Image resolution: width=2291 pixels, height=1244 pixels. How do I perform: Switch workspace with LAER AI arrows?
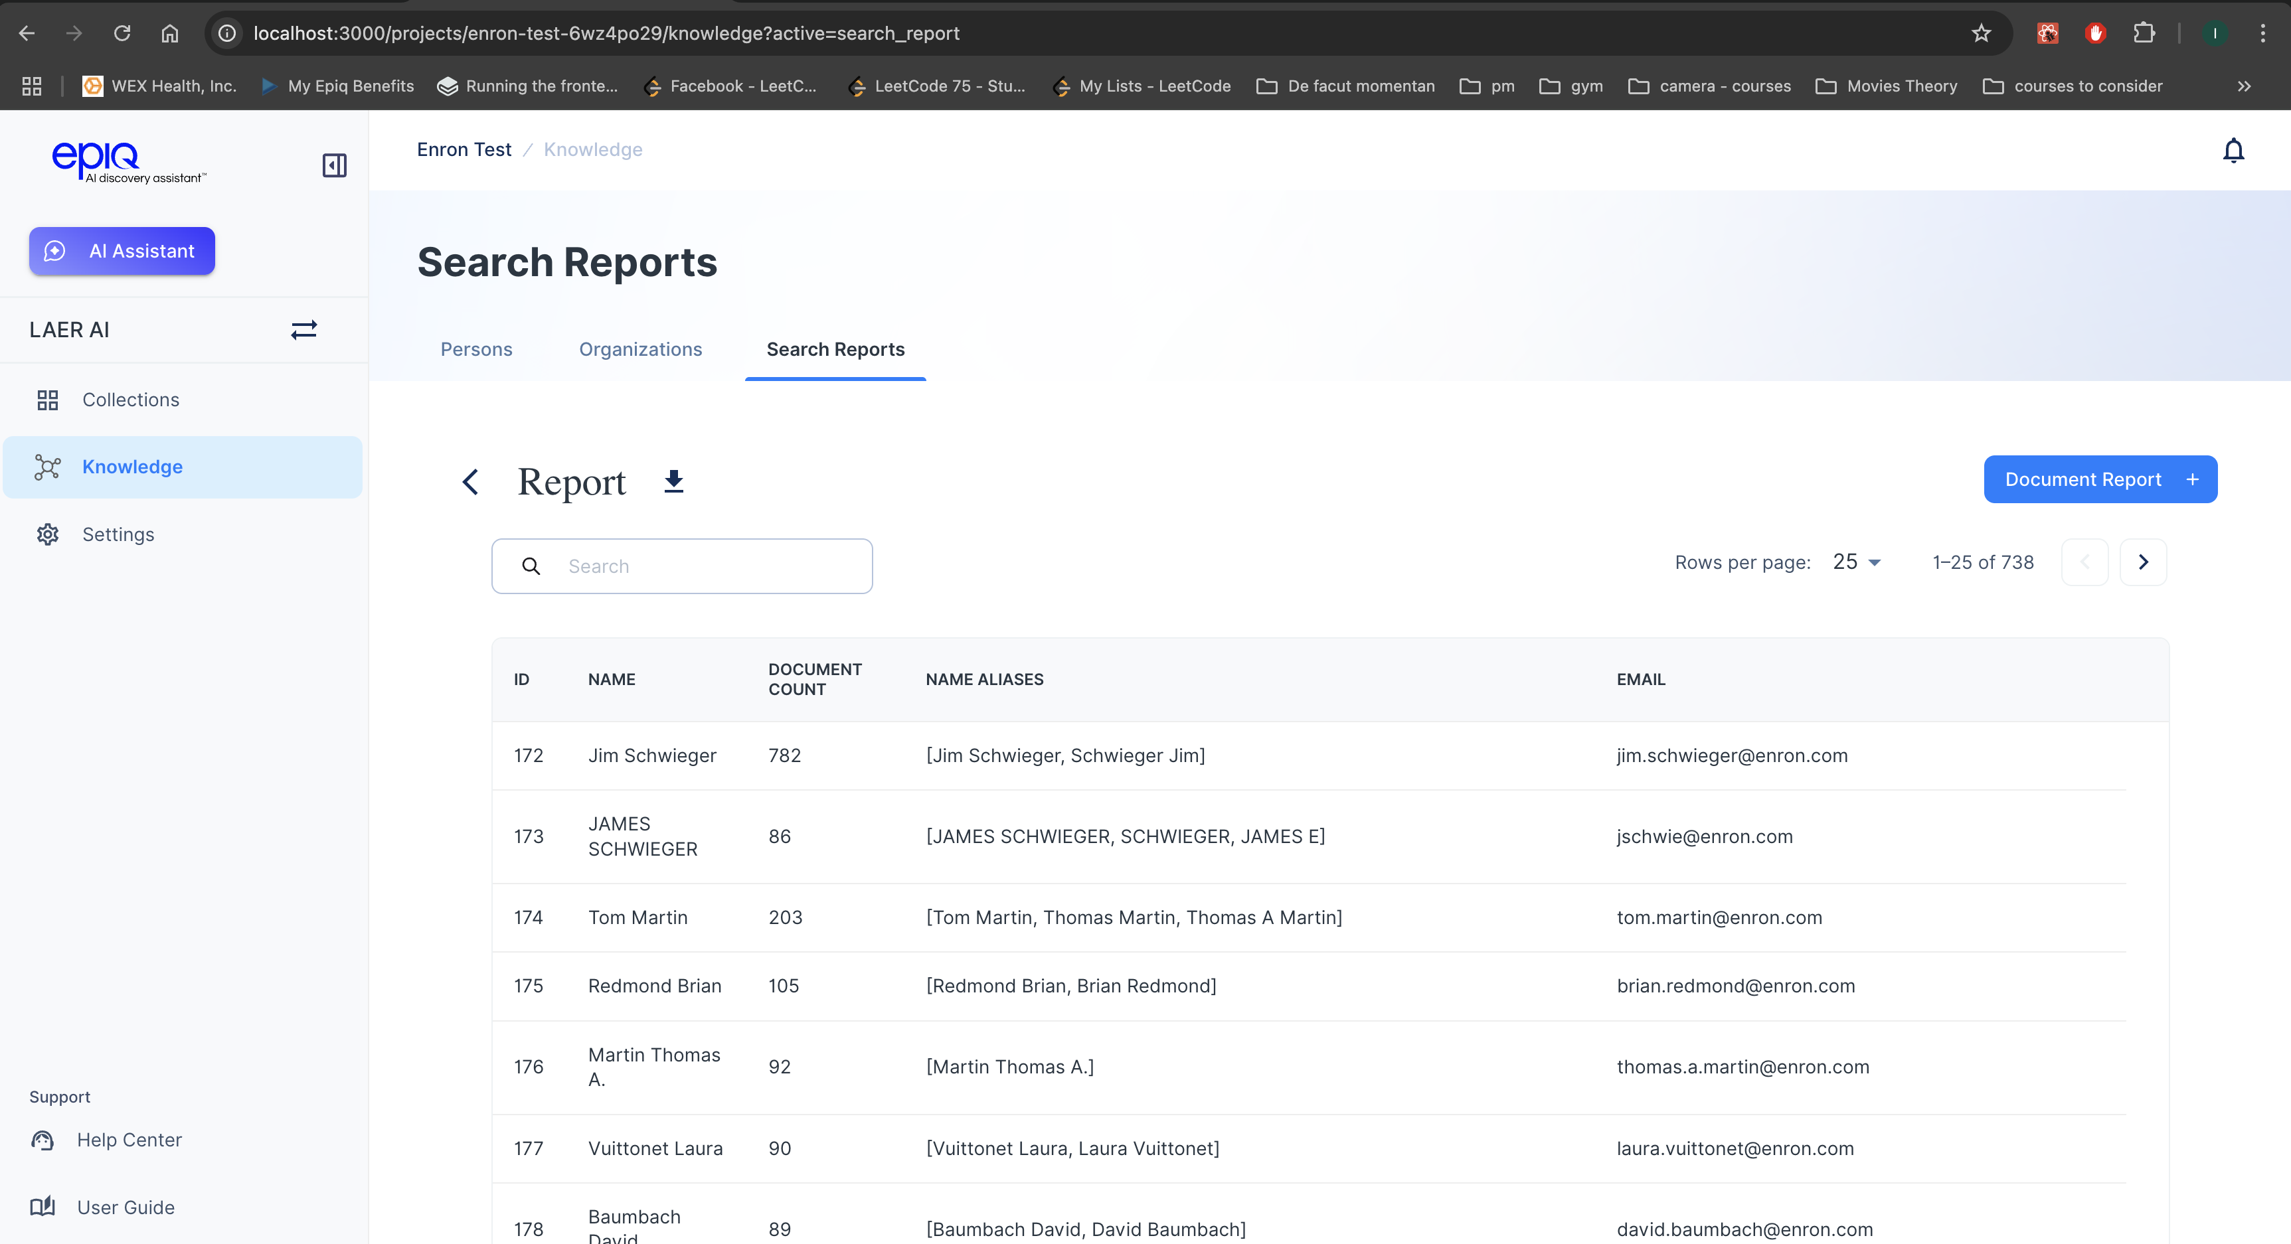coord(304,330)
